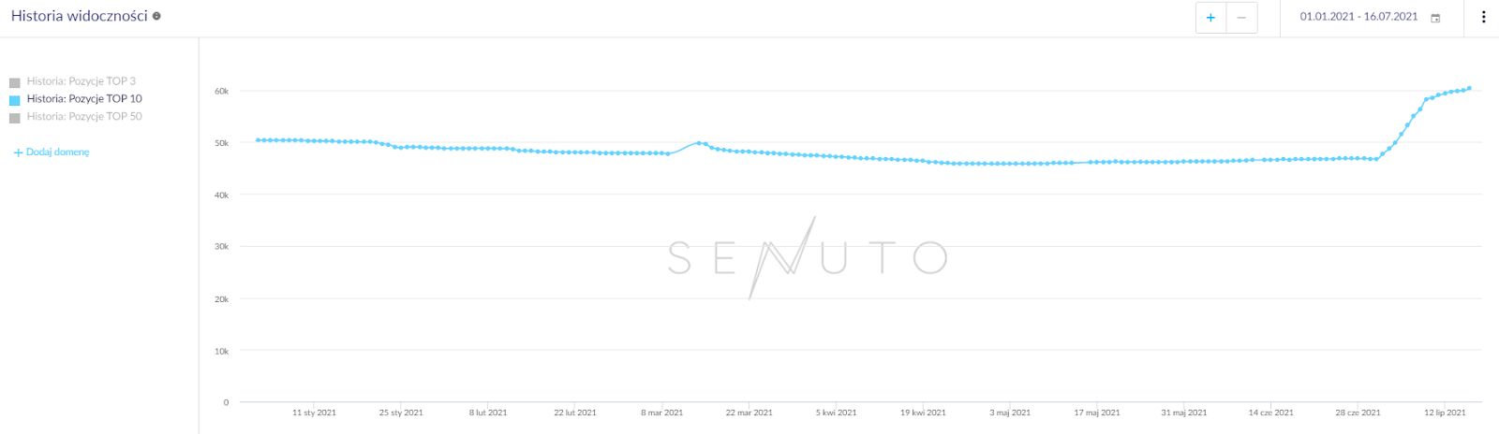Click the Historia widoczności heading
Image resolution: width=1499 pixels, height=434 pixels.
point(79,16)
